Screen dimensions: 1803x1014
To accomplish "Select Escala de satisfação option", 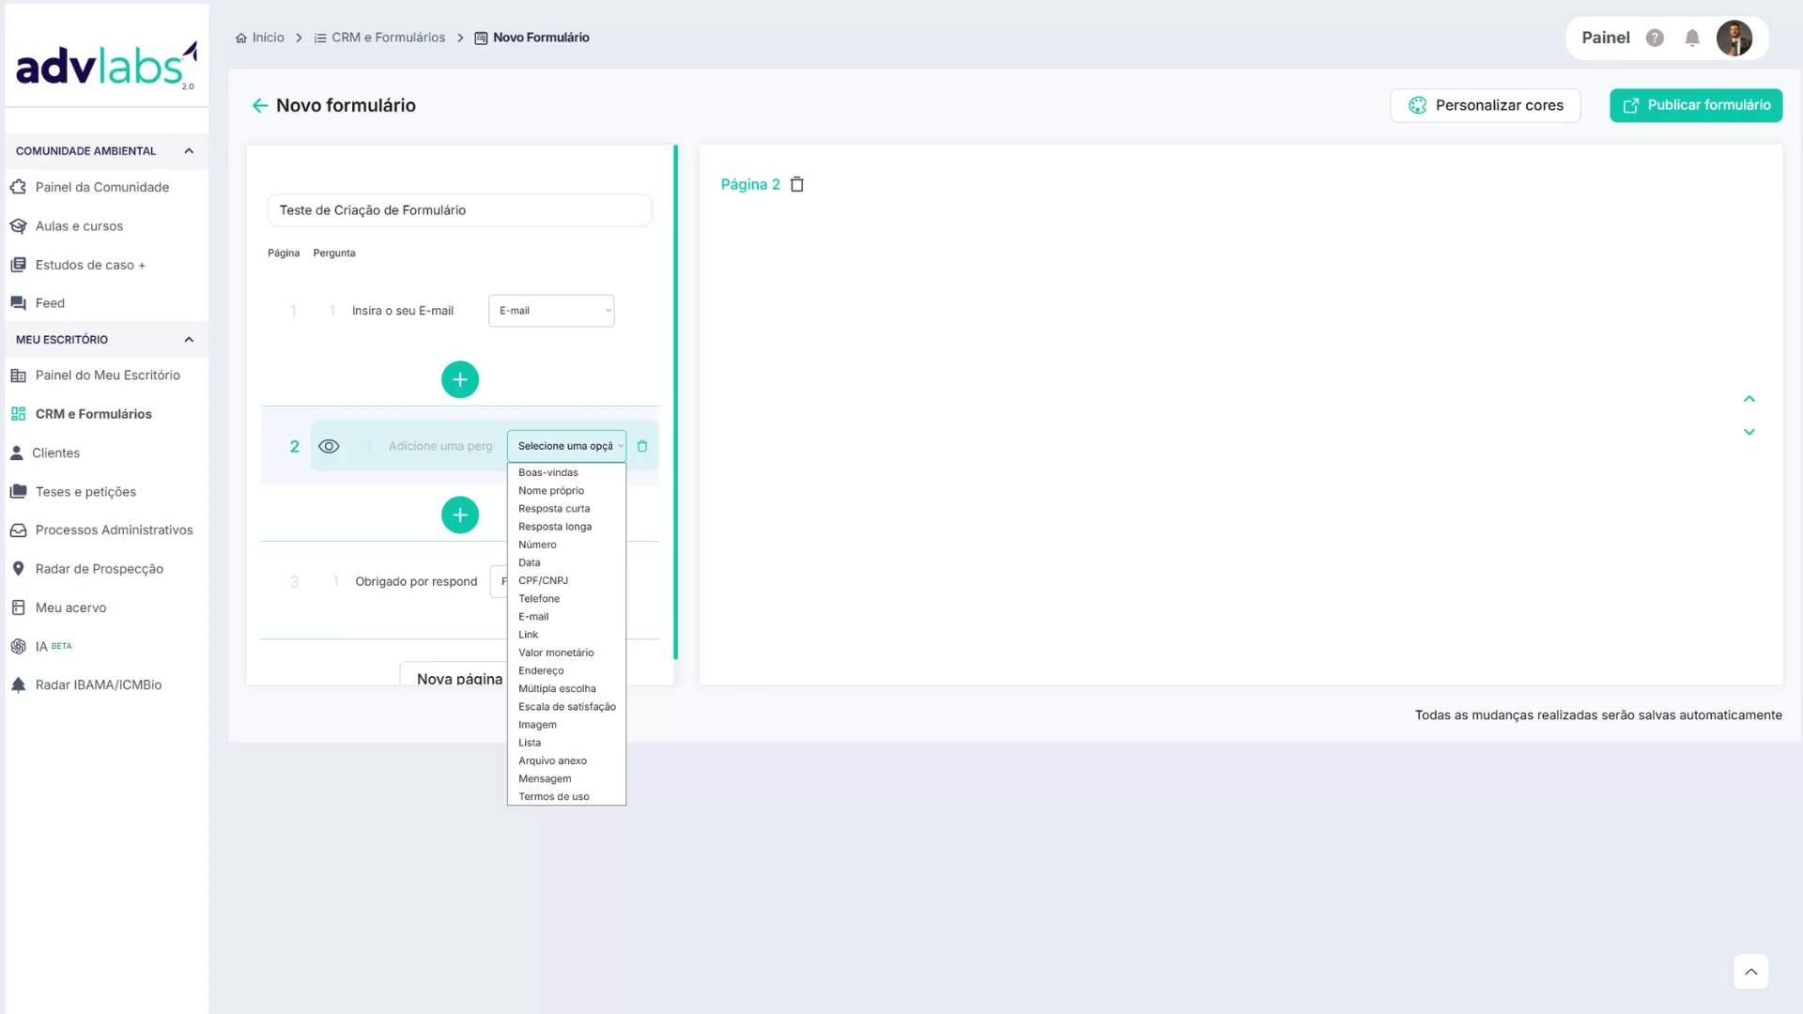I will tap(566, 707).
